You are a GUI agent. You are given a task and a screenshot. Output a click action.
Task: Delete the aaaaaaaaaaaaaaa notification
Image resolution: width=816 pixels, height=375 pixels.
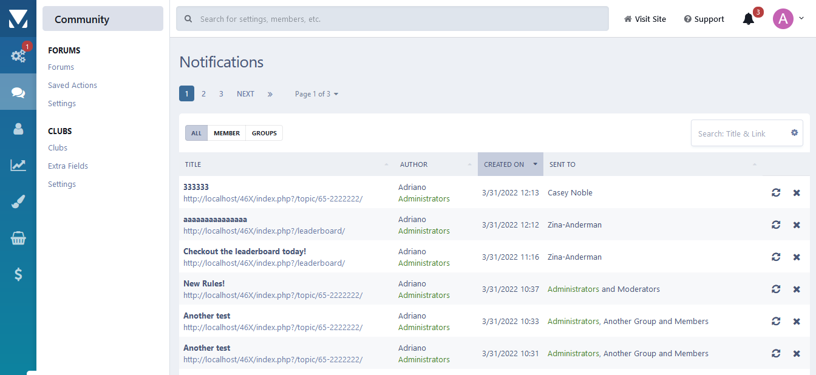click(797, 225)
